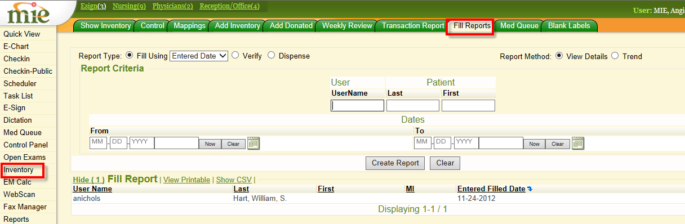Screen dimensions: 685x224
Task: Open the From date calendar picker icon
Action: click(253, 143)
